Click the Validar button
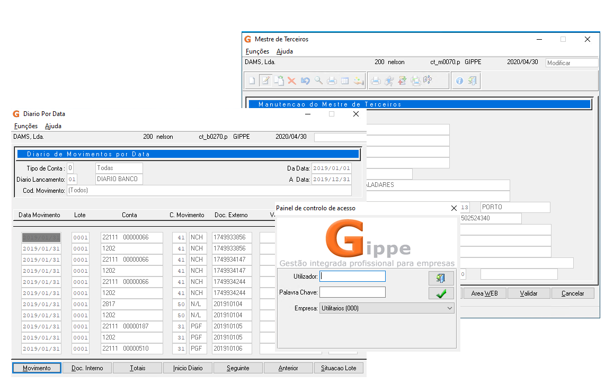Screen dimensions: 605x384 (529, 293)
